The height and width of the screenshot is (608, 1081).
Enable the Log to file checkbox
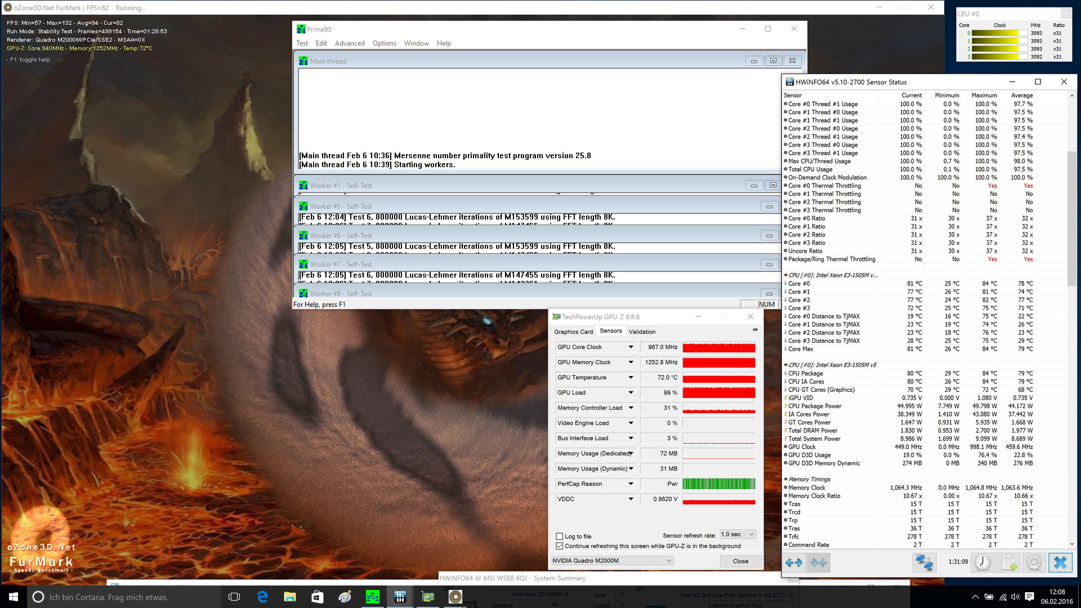point(560,537)
